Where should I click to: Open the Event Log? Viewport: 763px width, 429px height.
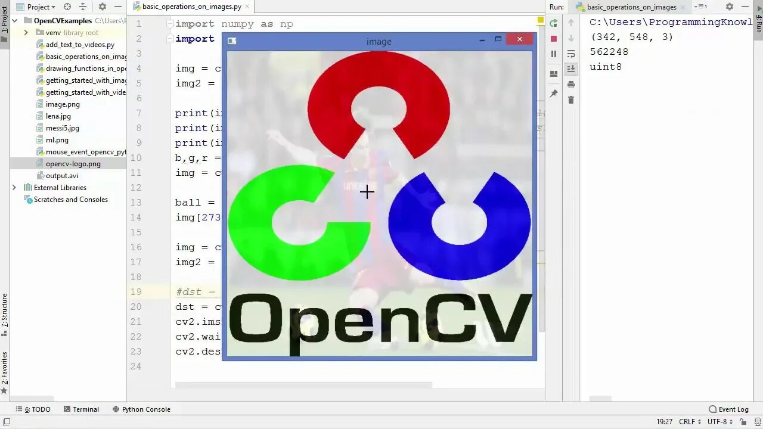point(728,409)
